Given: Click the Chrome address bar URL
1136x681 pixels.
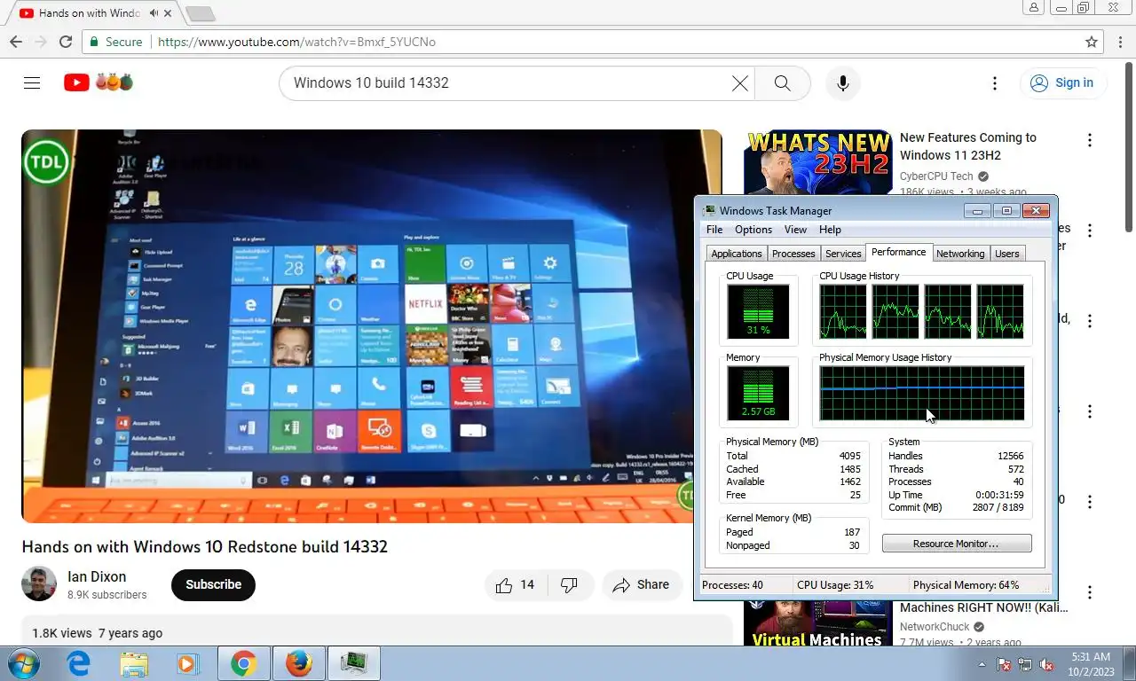Looking at the screenshot, I should pyautogui.click(x=296, y=42).
